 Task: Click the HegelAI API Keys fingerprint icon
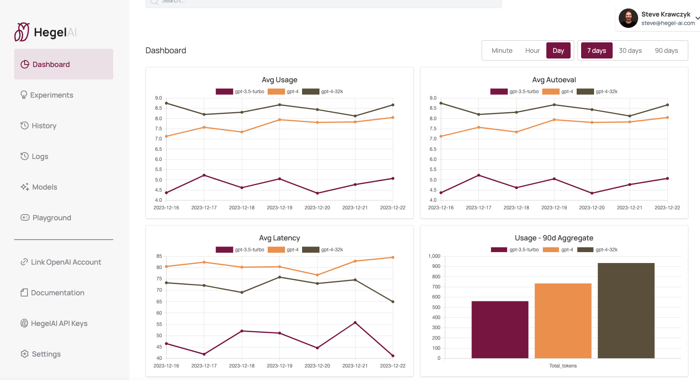(x=24, y=323)
